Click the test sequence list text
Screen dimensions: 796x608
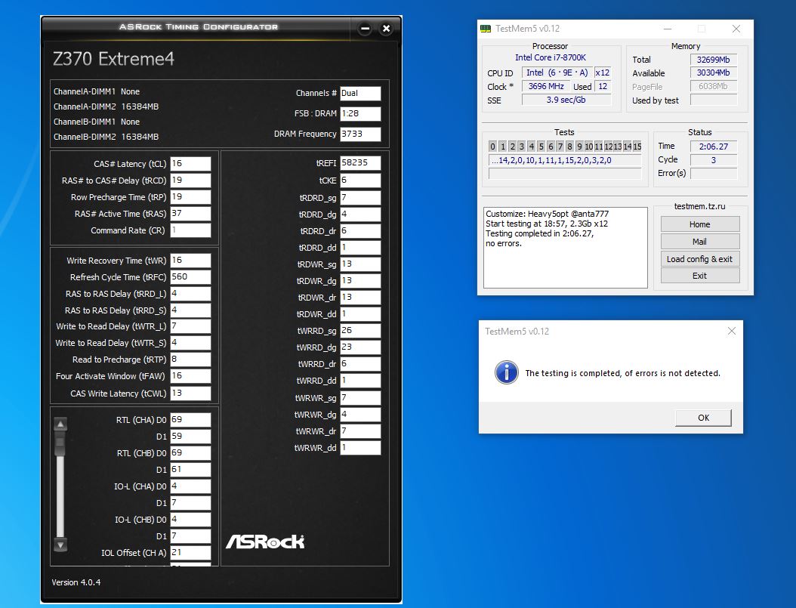coord(565,160)
